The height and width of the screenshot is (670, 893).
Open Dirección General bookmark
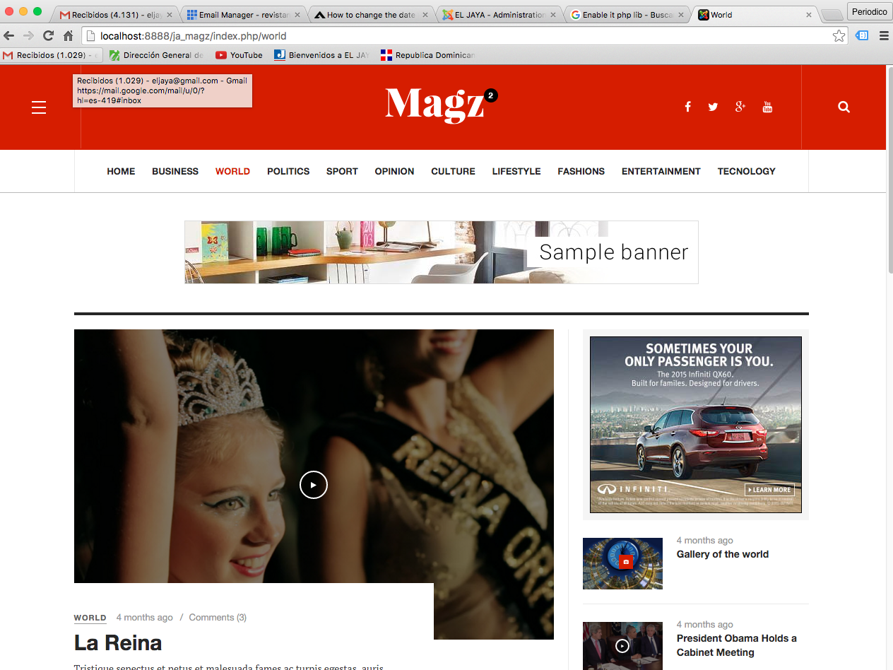point(156,55)
